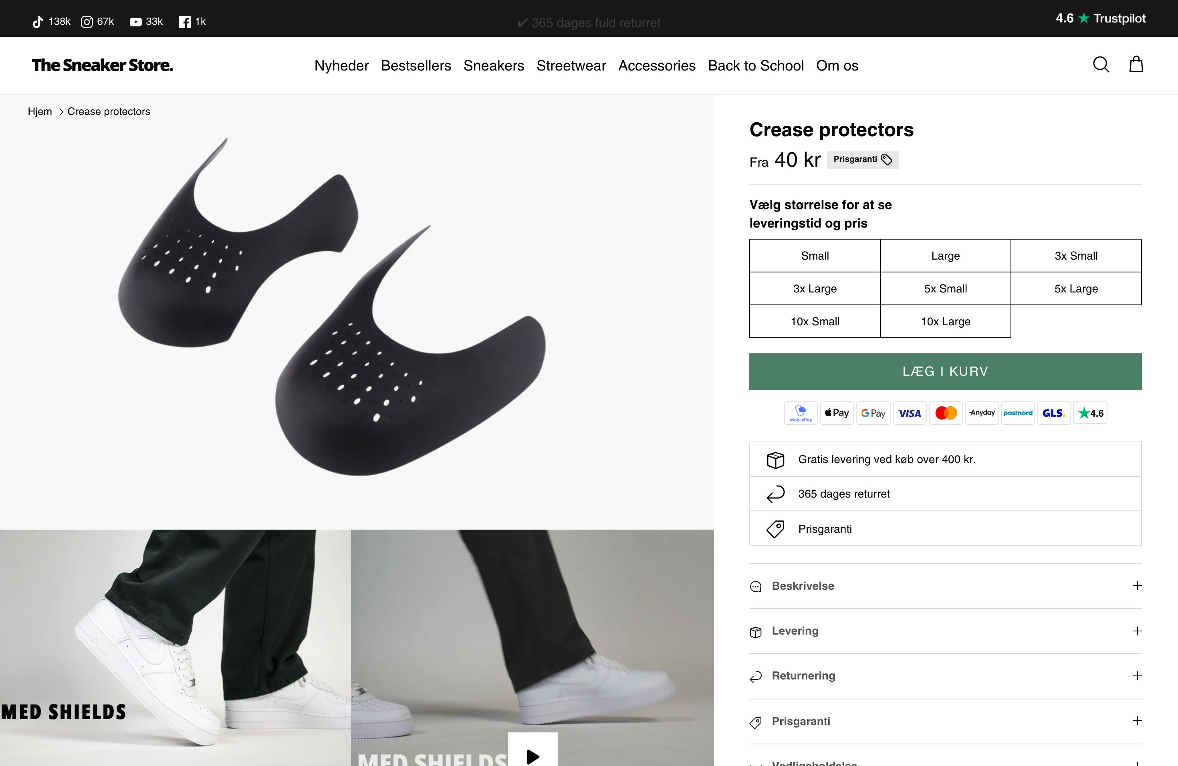The image size is (1178, 766).
Task: Click the MobilePay payment icon
Action: coord(800,413)
